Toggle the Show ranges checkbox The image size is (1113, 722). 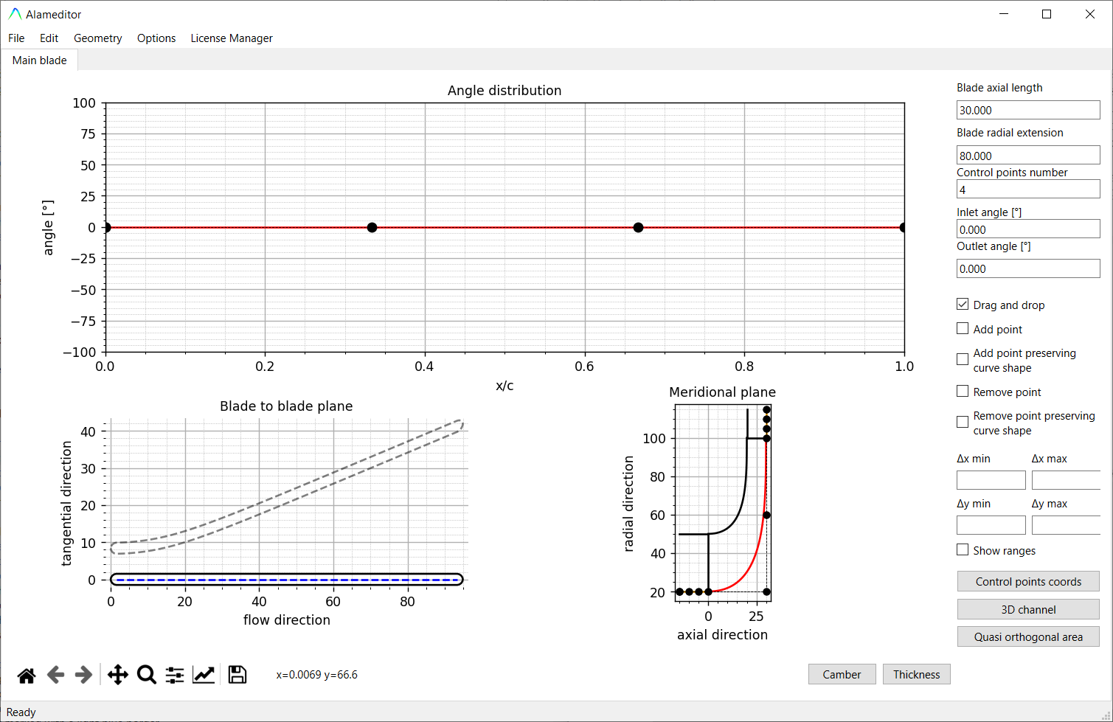(x=963, y=550)
